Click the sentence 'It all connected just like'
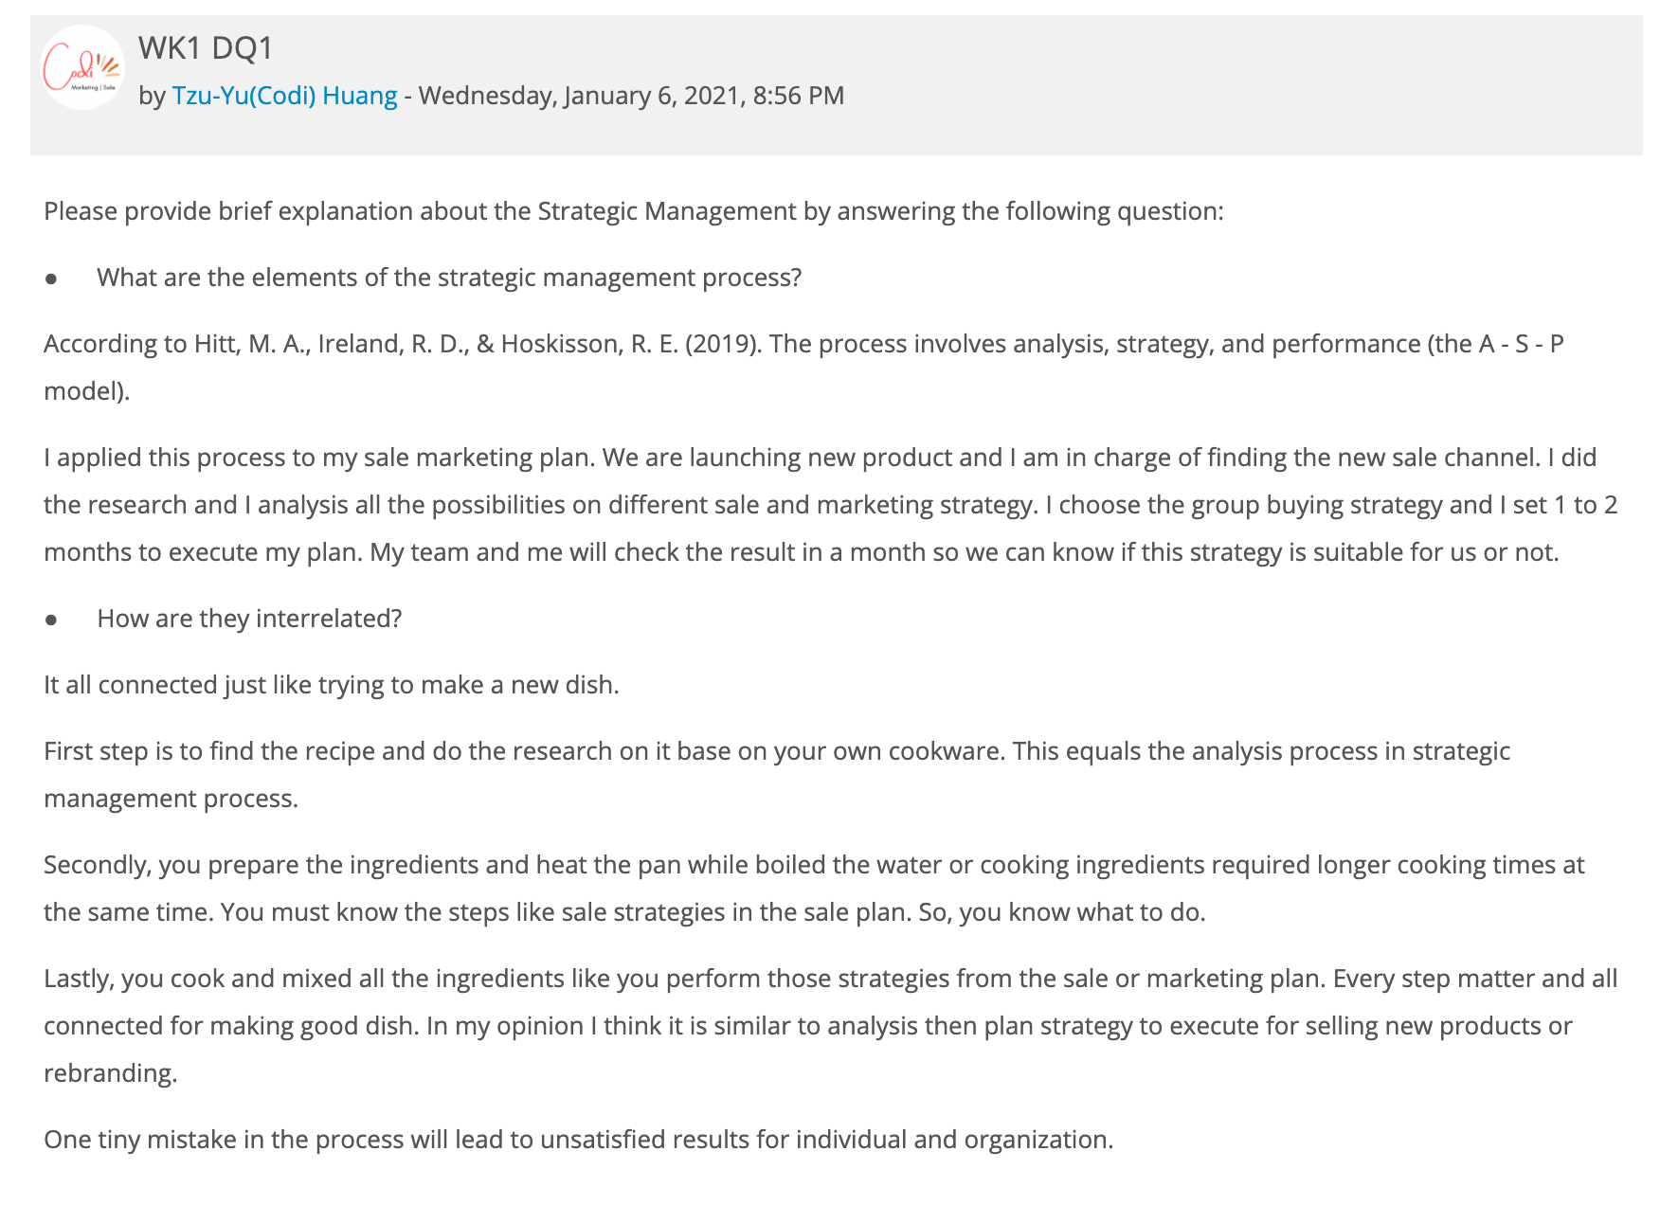 coord(332,684)
